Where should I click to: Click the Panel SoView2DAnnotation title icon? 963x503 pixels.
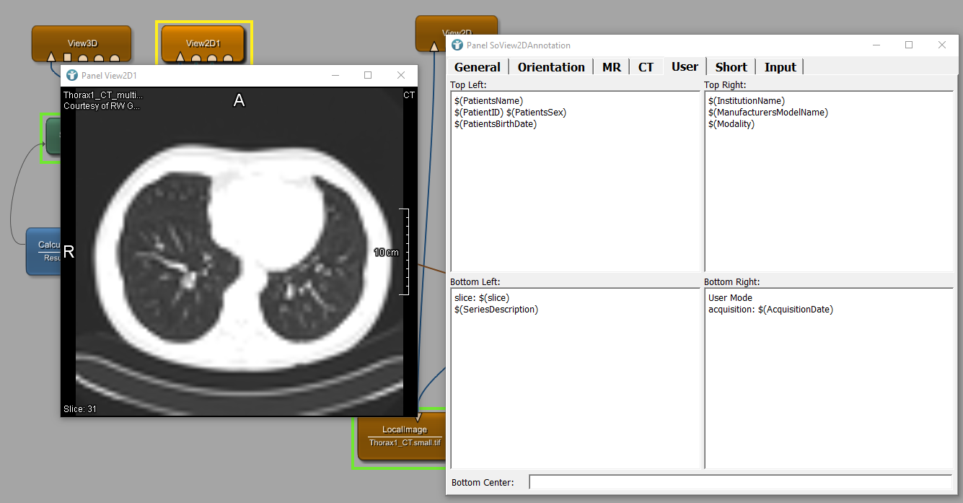coord(457,45)
